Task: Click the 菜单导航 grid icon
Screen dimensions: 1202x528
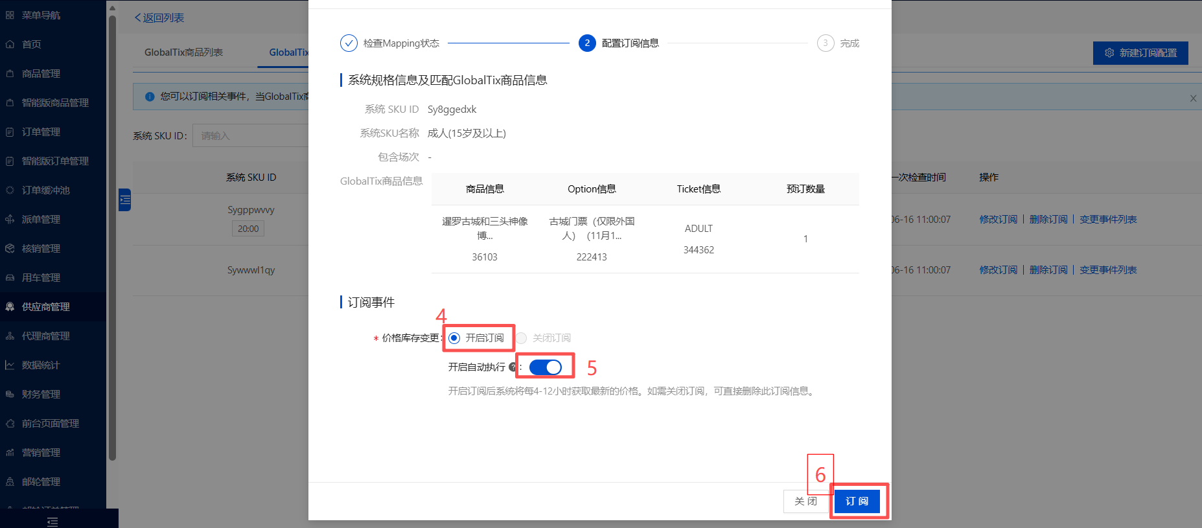Action: [10, 15]
